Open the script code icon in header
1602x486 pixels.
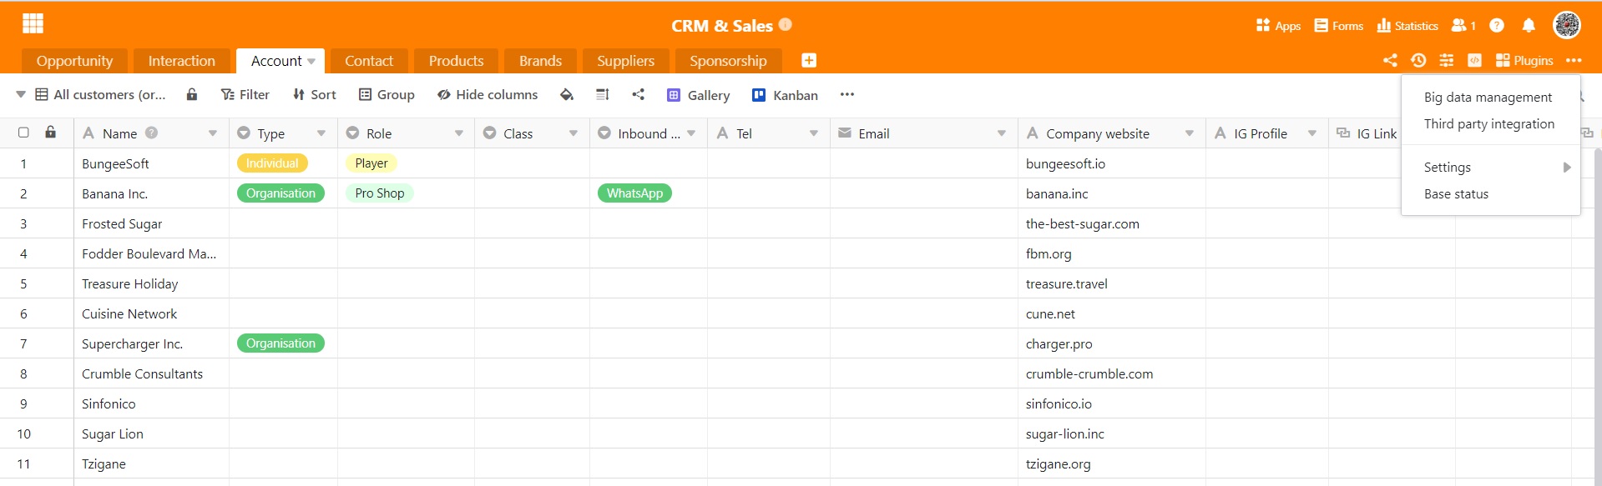tap(1475, 60)
